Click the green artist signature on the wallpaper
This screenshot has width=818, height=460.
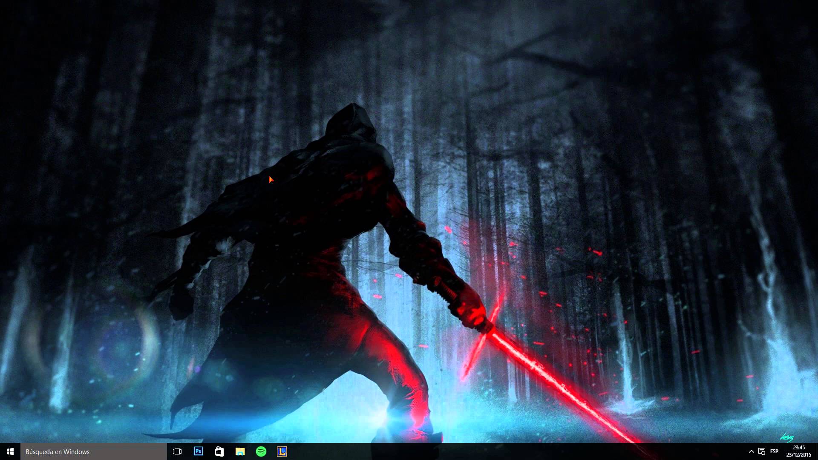click(x=787, y=437)
